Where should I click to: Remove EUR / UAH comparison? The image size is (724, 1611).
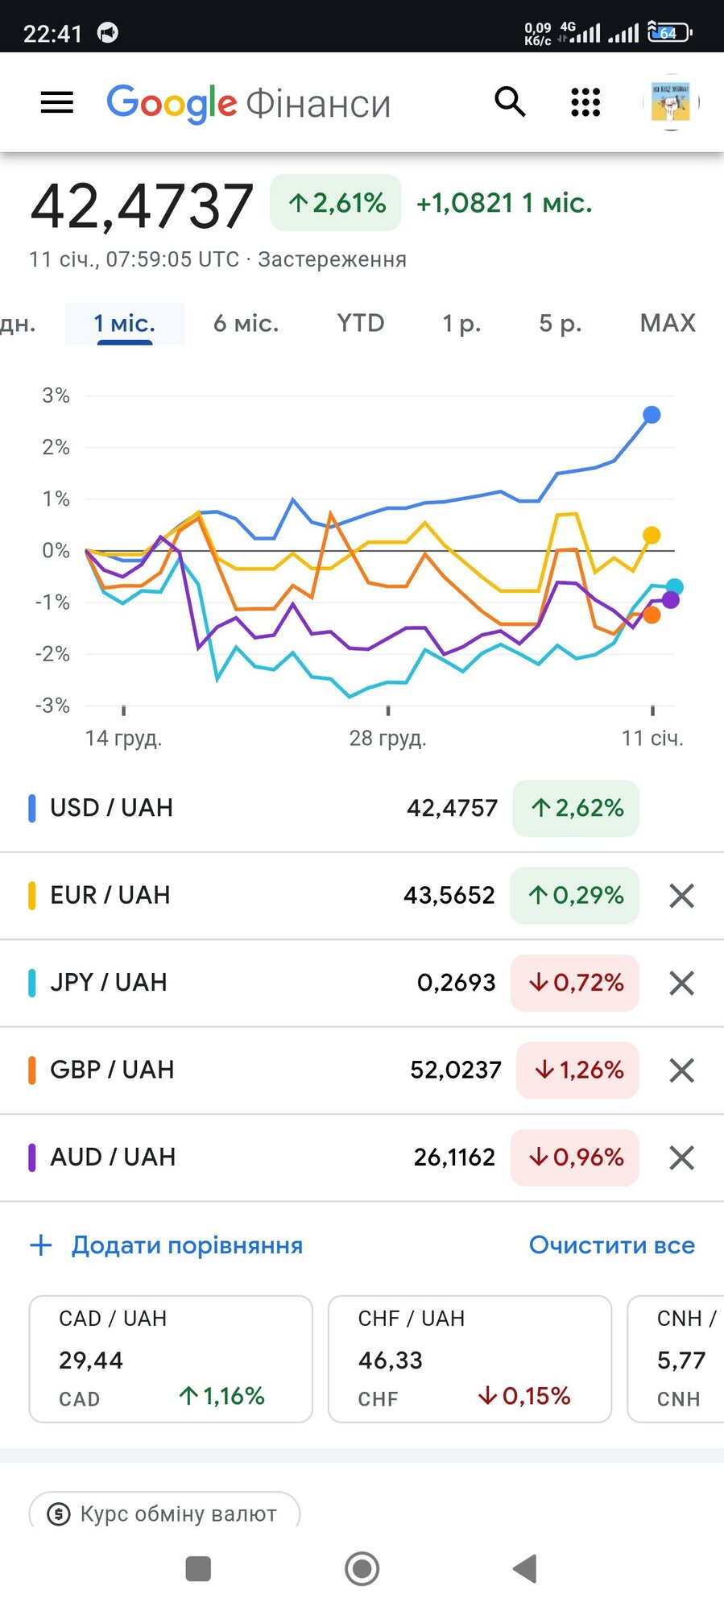(x=681, y=896)
